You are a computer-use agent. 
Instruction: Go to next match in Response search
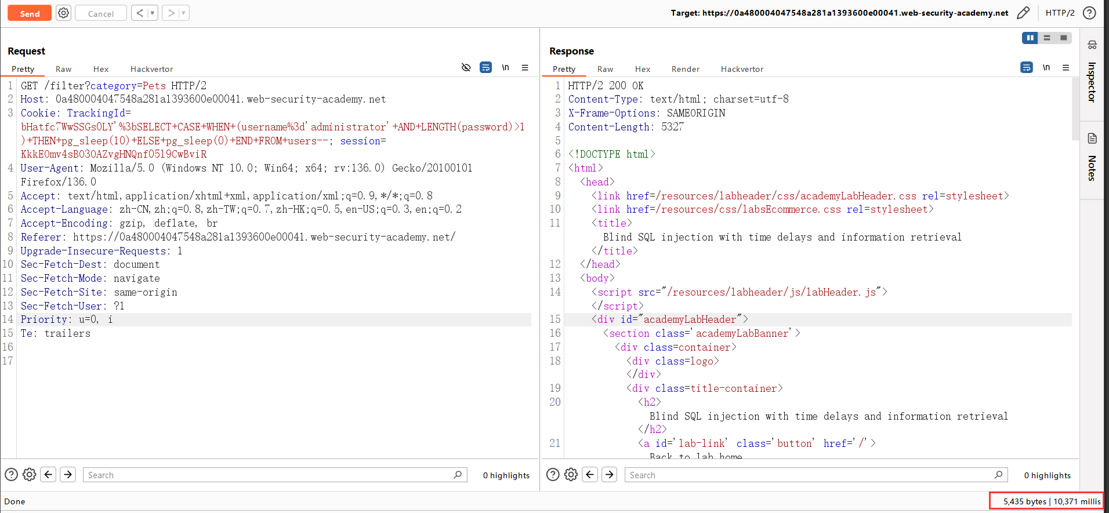click(x=610, y=475)
